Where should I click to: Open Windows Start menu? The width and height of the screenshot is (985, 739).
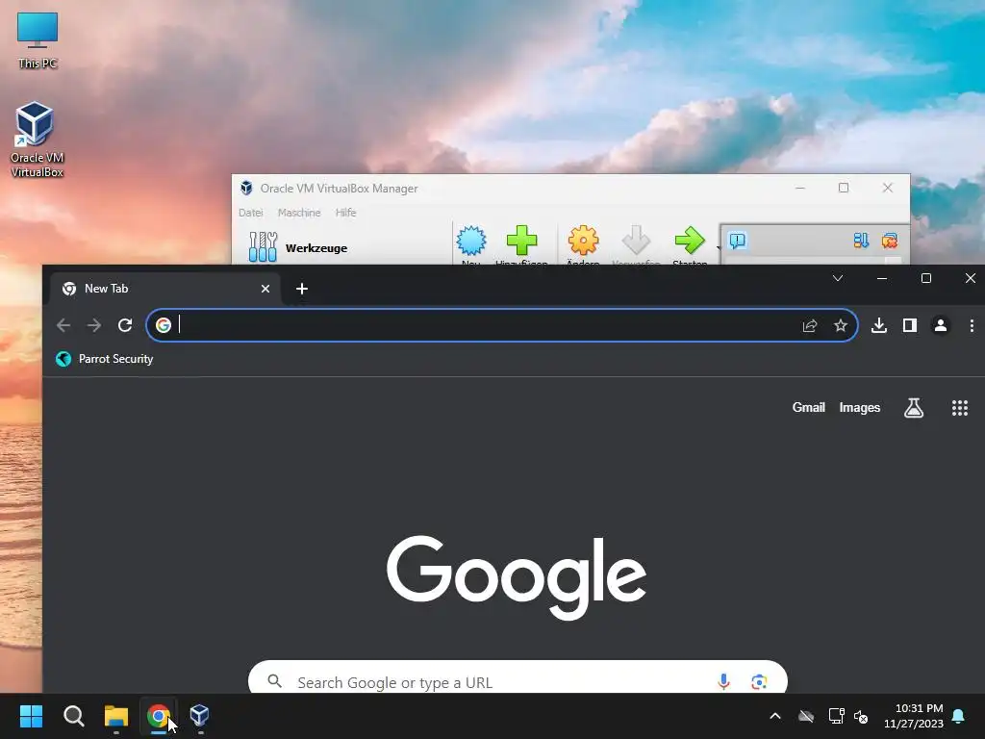pyautogui.click(x=31, y=716)
